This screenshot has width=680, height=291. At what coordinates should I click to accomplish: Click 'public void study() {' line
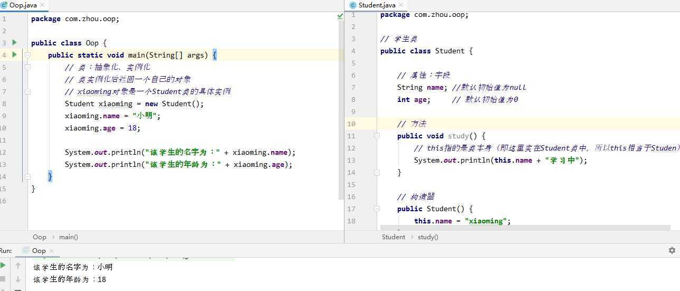[442, 136]
